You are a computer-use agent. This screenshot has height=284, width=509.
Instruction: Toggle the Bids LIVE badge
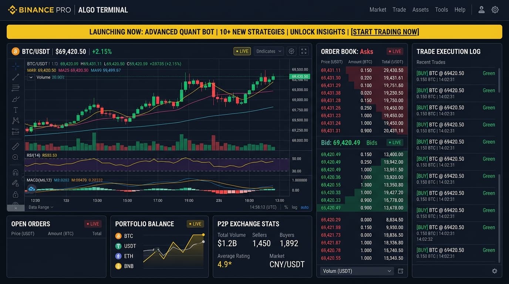[x=395, y=142]
